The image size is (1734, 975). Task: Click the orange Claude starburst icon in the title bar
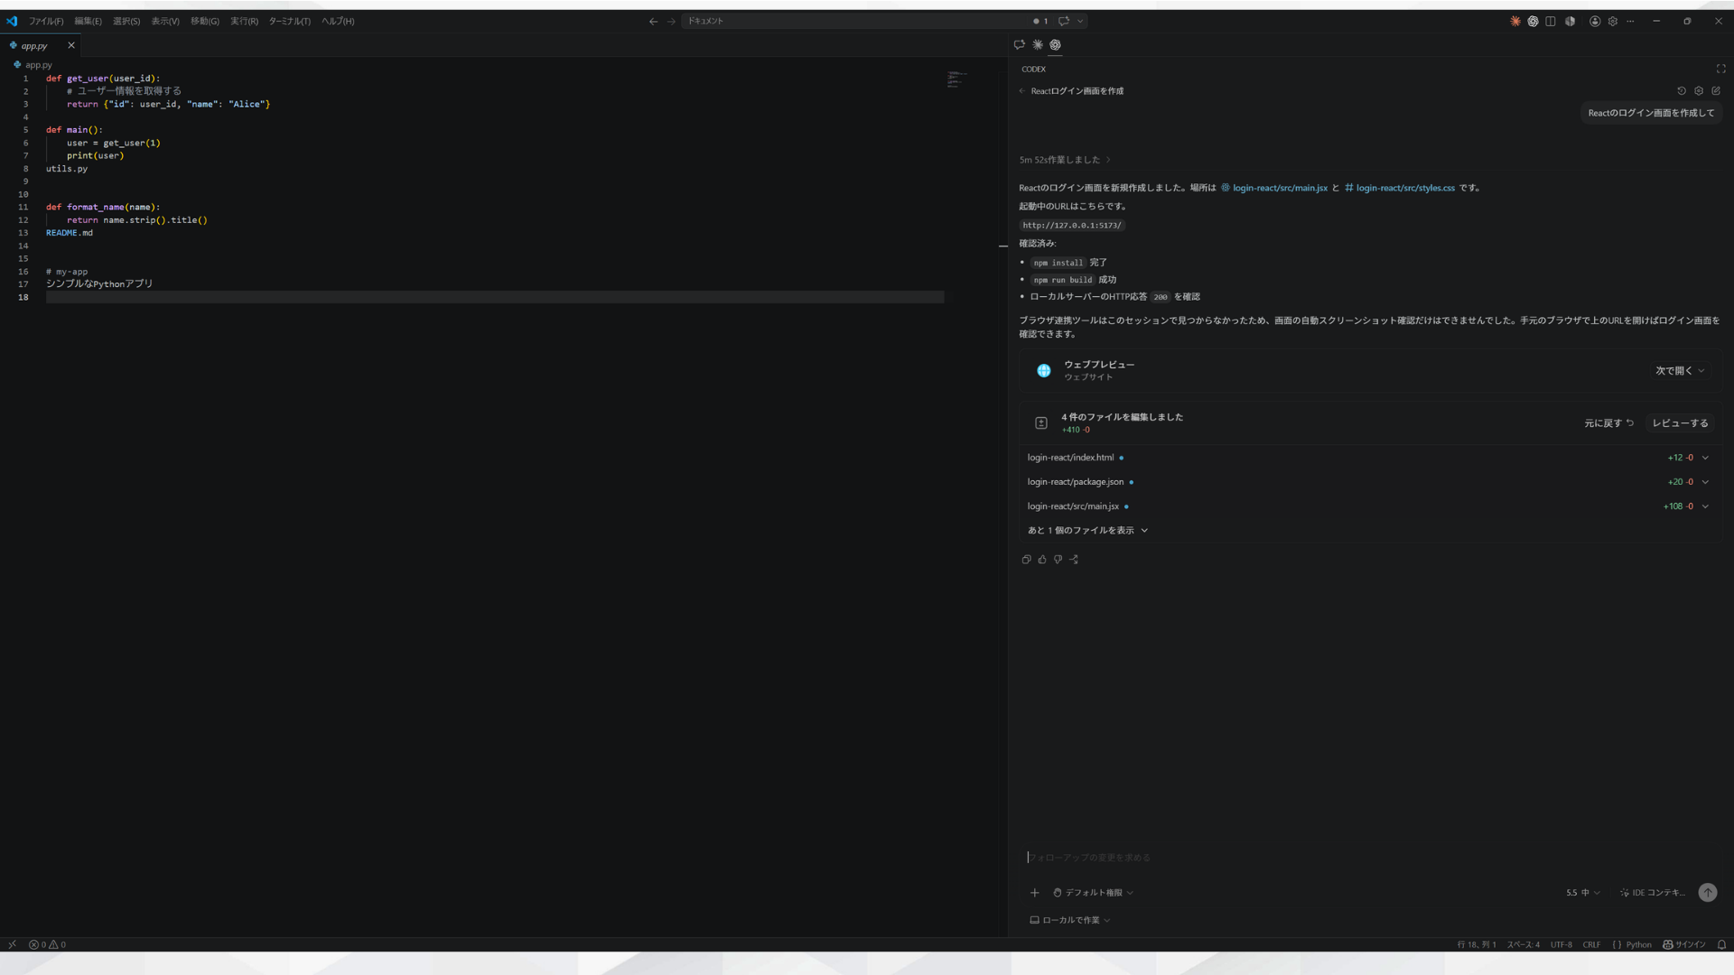[1515, 21]
